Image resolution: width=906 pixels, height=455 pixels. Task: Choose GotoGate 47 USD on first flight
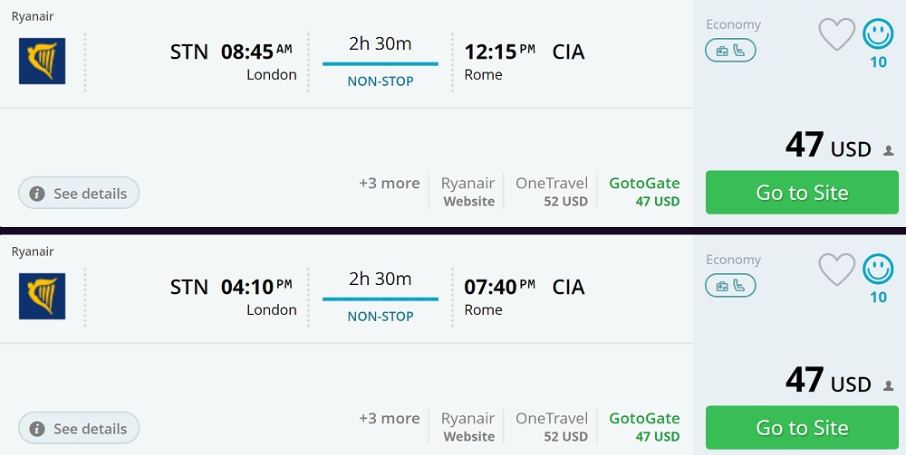644,192
